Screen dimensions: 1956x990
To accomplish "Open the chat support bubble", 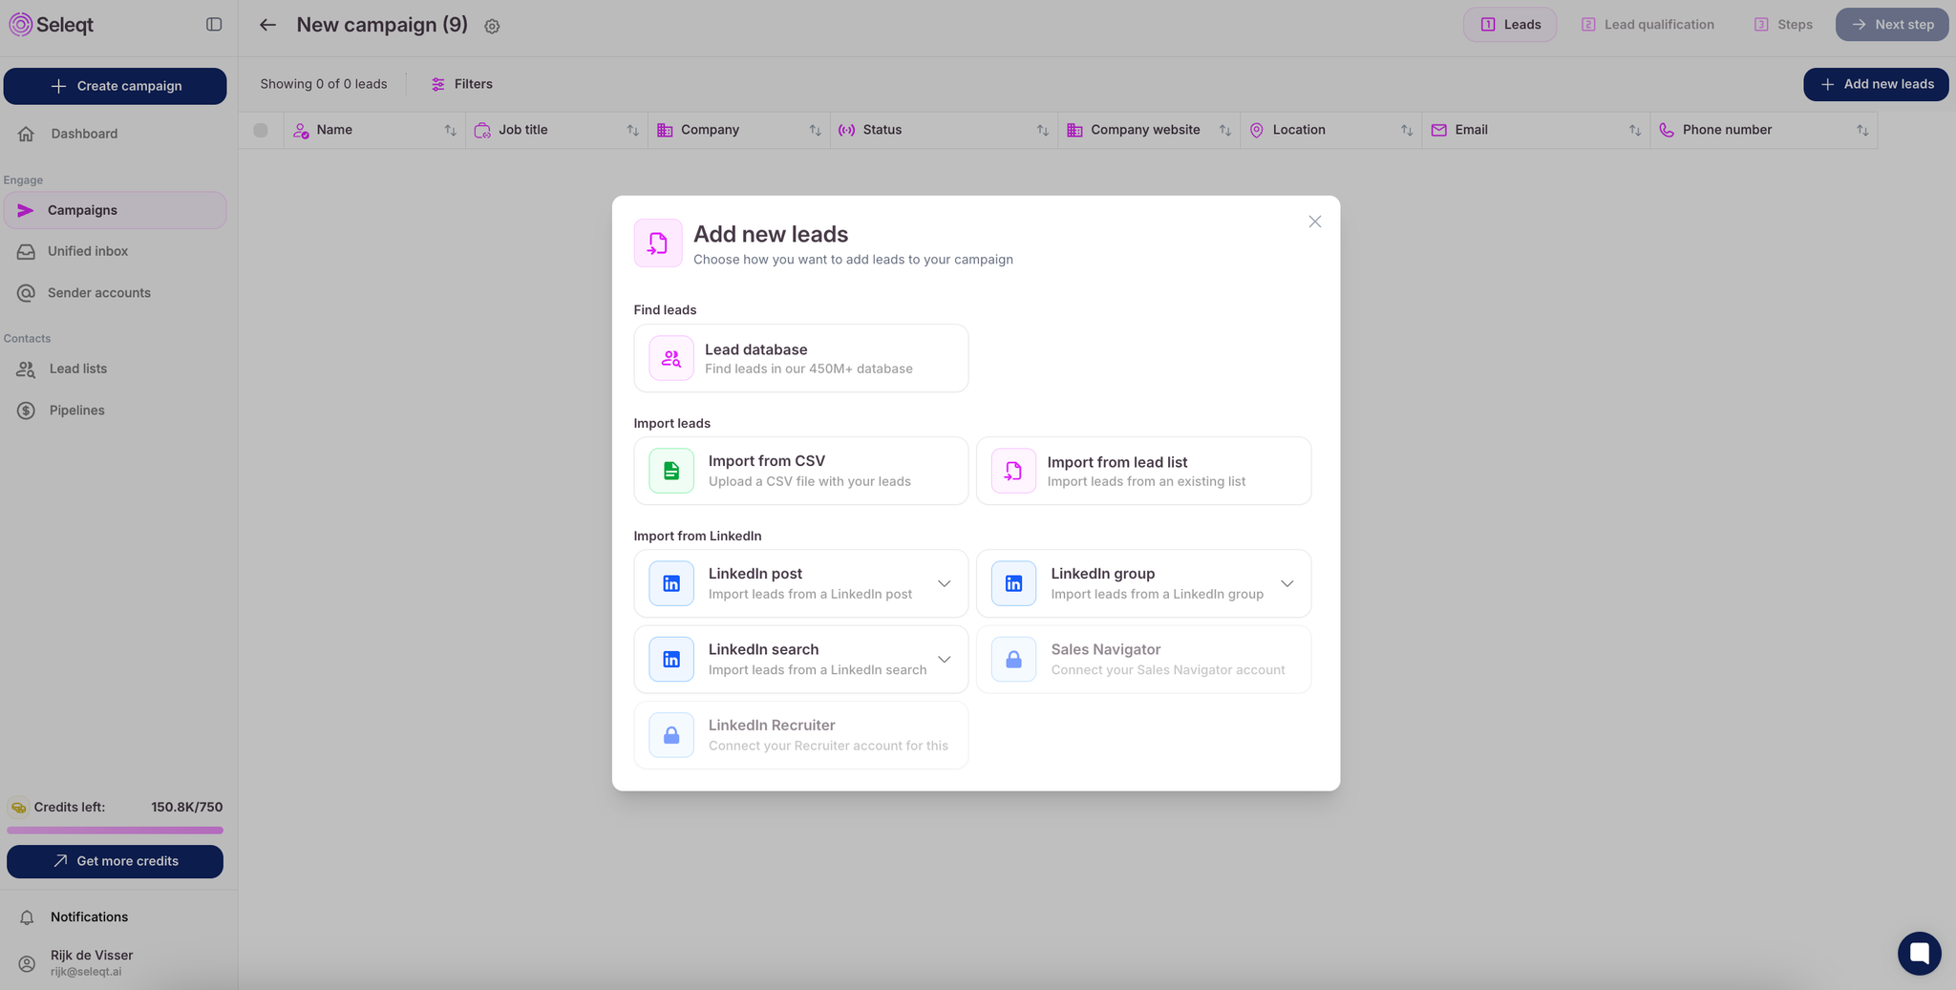I will 1920,953.
